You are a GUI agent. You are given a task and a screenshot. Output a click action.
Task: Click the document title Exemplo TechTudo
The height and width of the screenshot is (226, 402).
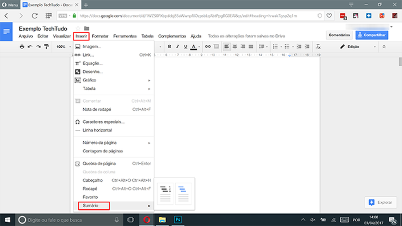pyautogui.click(x=43, y=29)
